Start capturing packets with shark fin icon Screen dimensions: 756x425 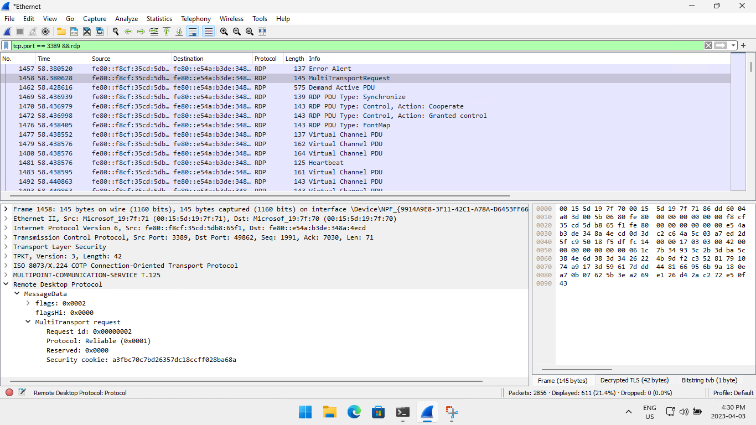tap(8, 32)
